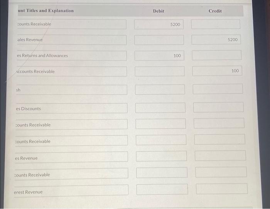Select the Sales Revenue account title field in the second row
Image resolution: width=270 pixels, height=209 pixels.
pos(72,40)
